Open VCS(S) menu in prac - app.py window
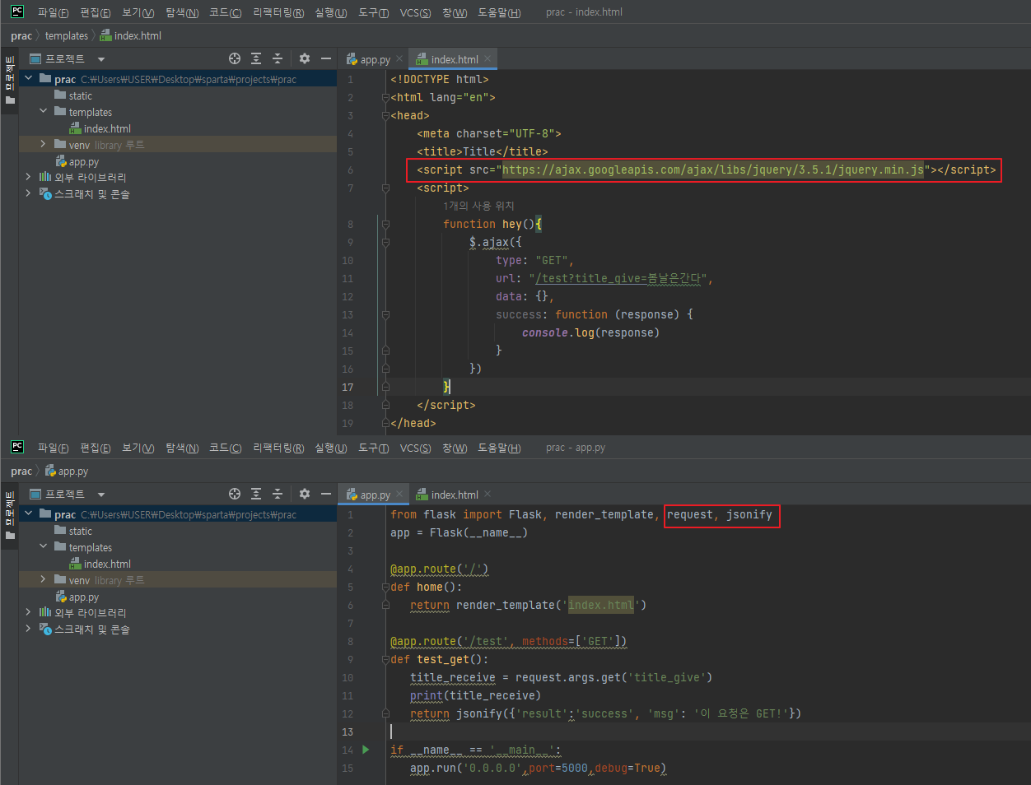 (x=415, y=448)
